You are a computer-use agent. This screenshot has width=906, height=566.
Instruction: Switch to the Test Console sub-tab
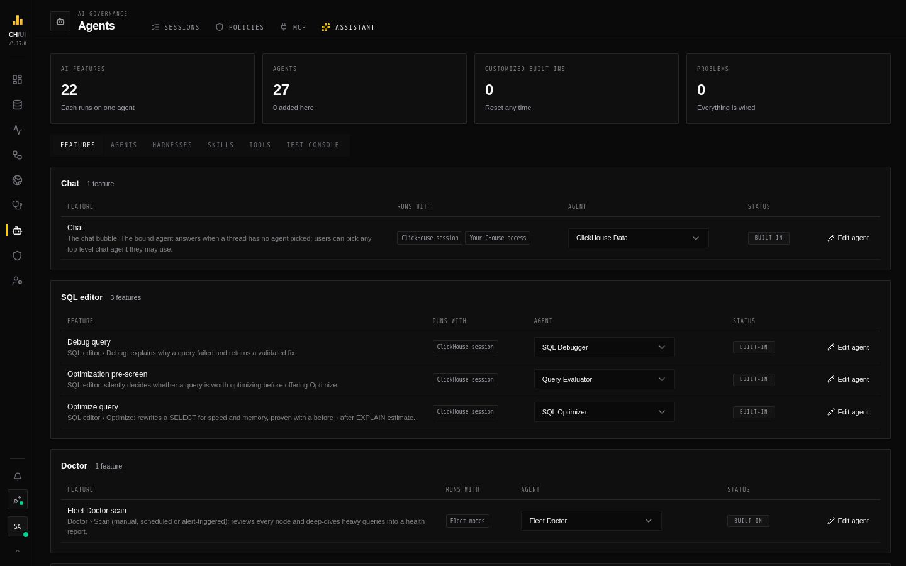tap(313, 145)
